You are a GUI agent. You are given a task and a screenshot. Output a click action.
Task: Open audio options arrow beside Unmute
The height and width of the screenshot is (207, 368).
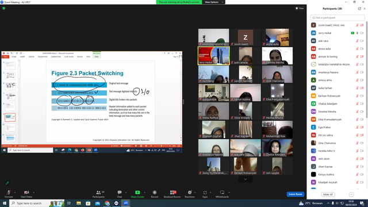pos(15,193)
